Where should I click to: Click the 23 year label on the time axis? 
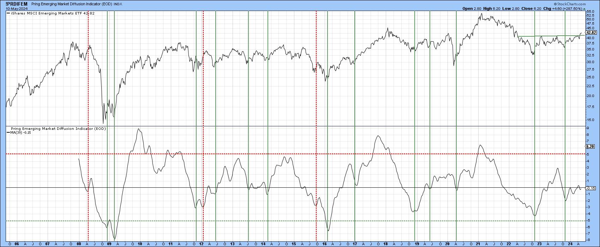tap(540, 244)
